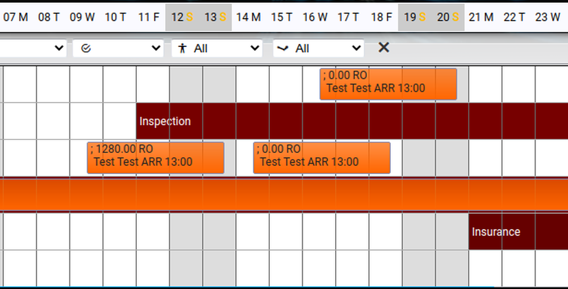This screenshot has width=568, height=289.
Task: Select day header 23 W
Action: pos(548,17)
